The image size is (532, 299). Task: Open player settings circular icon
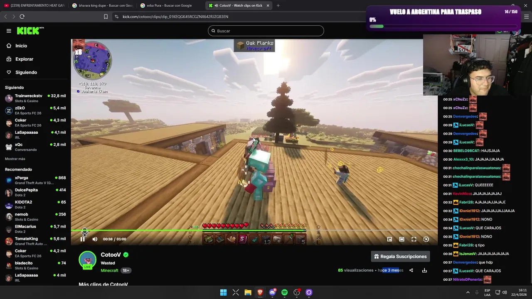click(426, 239)
